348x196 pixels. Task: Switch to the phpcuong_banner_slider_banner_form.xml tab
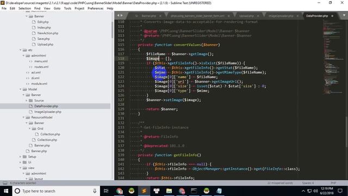(197, 16)
